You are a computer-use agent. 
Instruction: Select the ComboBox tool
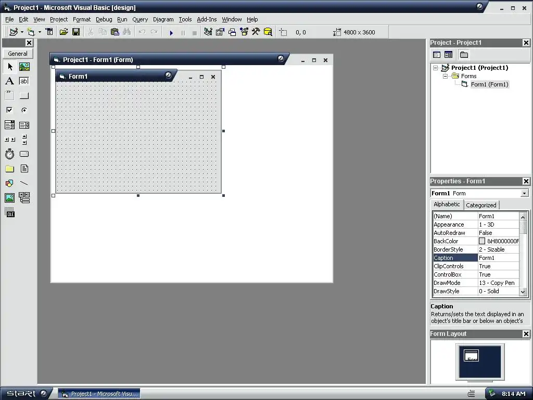pos(10,125)
